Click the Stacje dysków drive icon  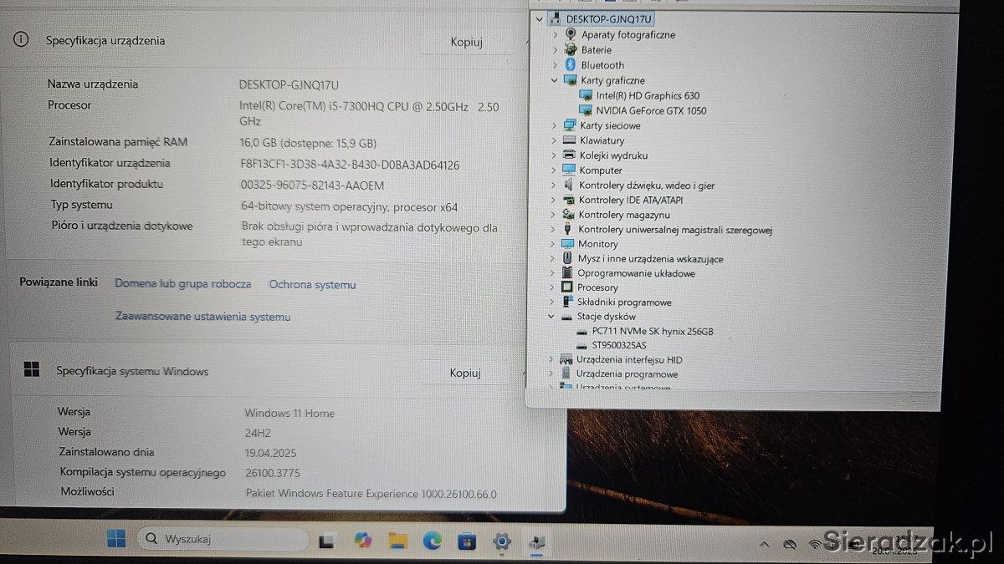pos(566,317)
